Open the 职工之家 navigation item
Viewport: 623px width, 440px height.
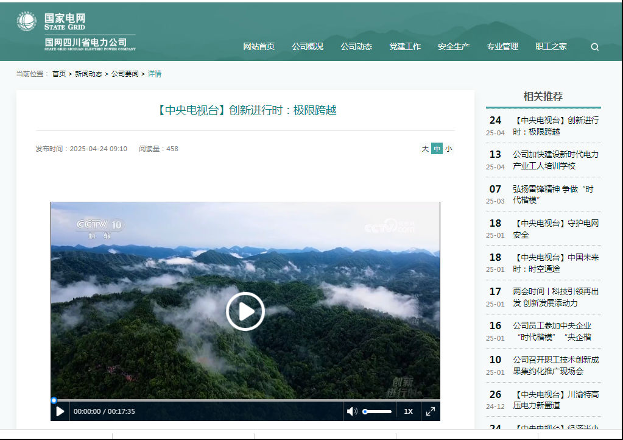[551, 46]
